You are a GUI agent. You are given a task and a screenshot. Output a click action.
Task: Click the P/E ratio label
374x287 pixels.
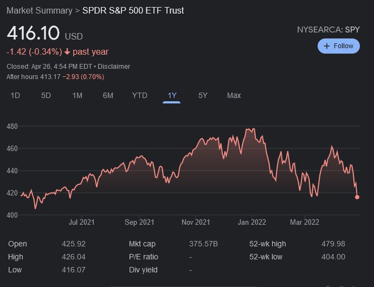143,257
